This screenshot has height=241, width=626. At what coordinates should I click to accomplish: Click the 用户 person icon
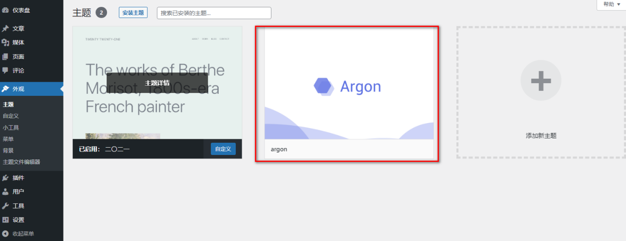[5, 192]
